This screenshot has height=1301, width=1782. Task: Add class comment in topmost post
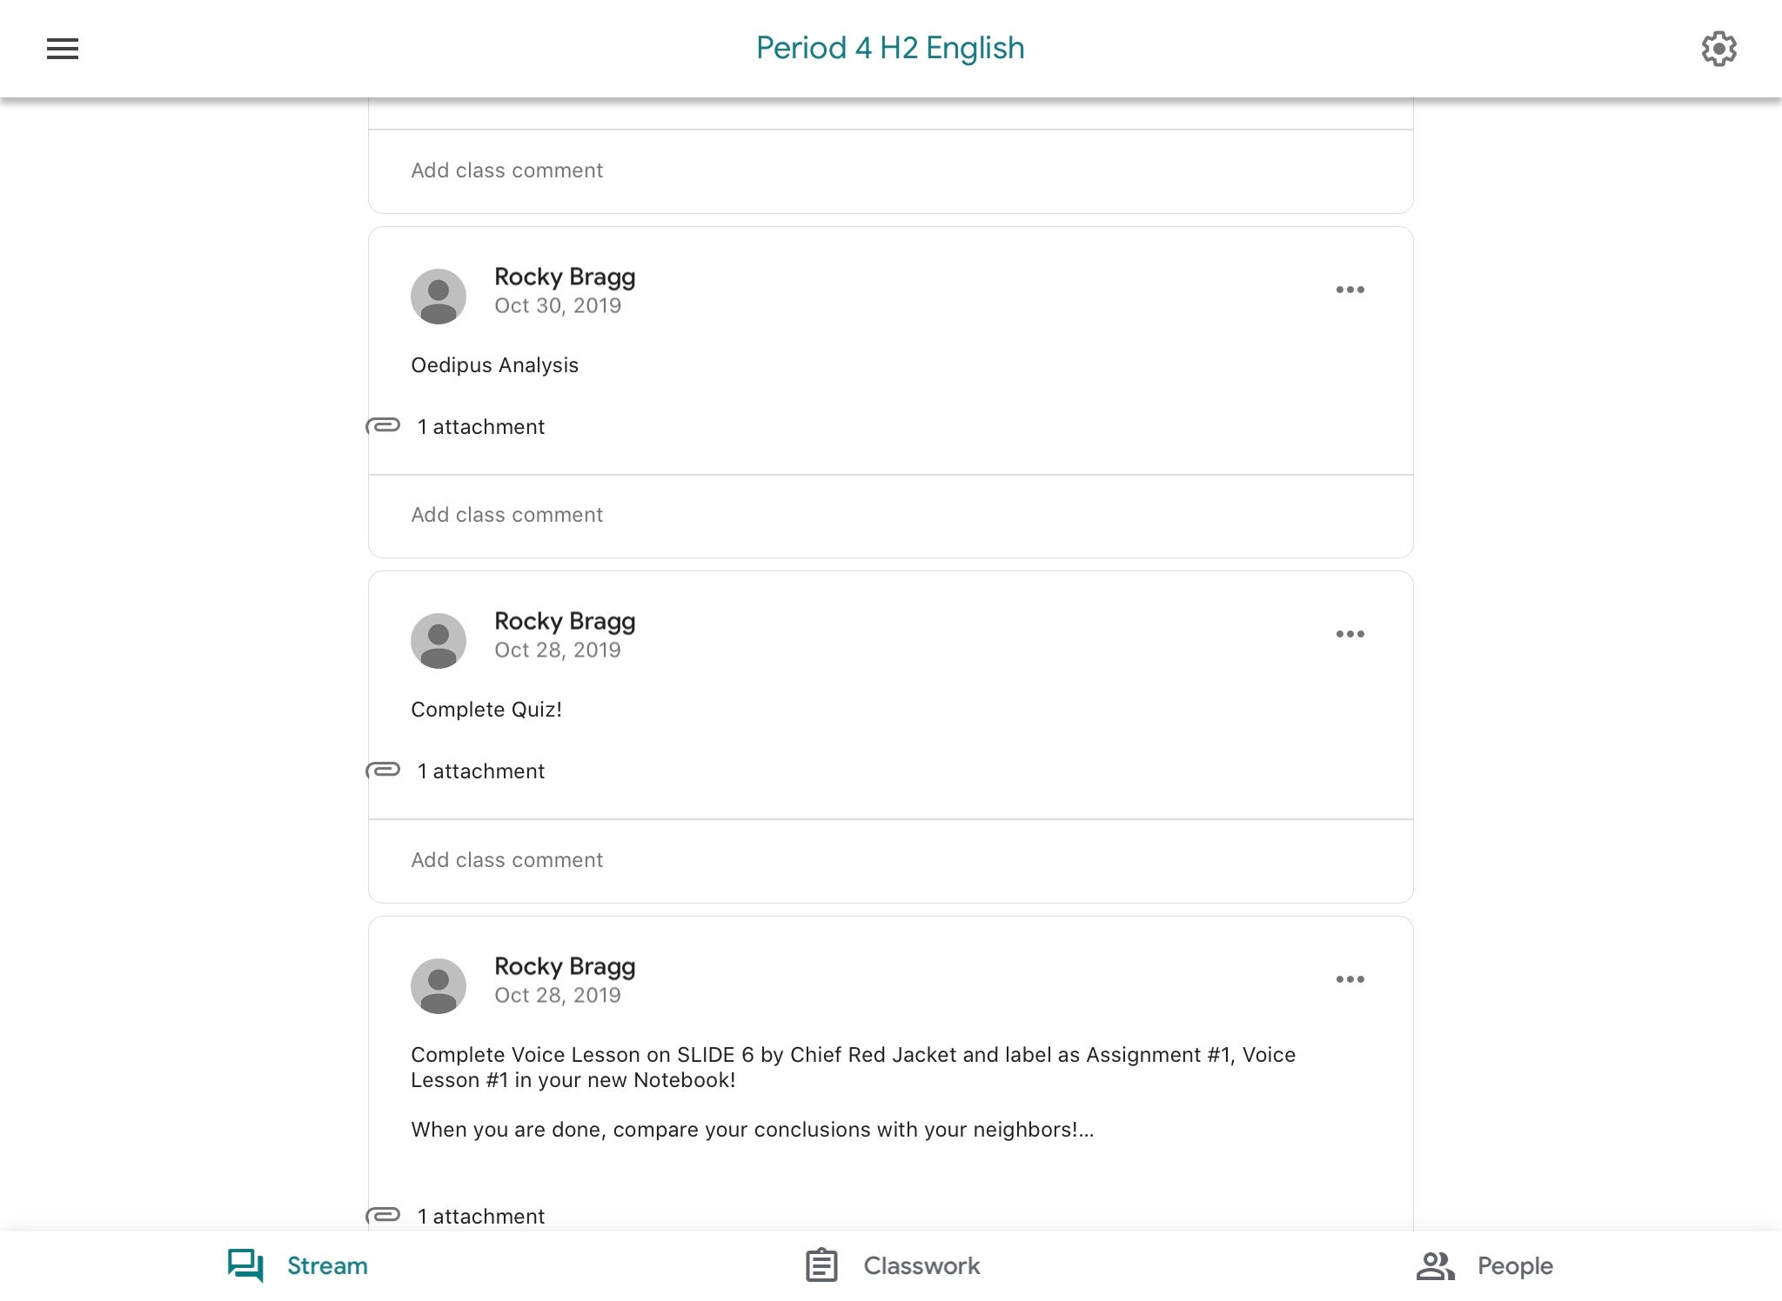pos(507,170)
